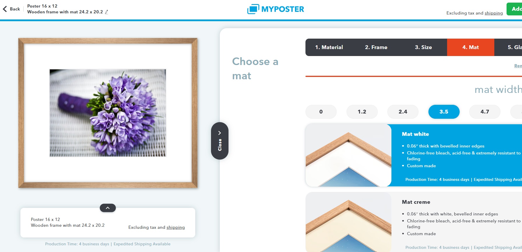Collapse panel with the Close chevron handle
The height and width of the screenshot is (252, 522).
coord(220,141)
